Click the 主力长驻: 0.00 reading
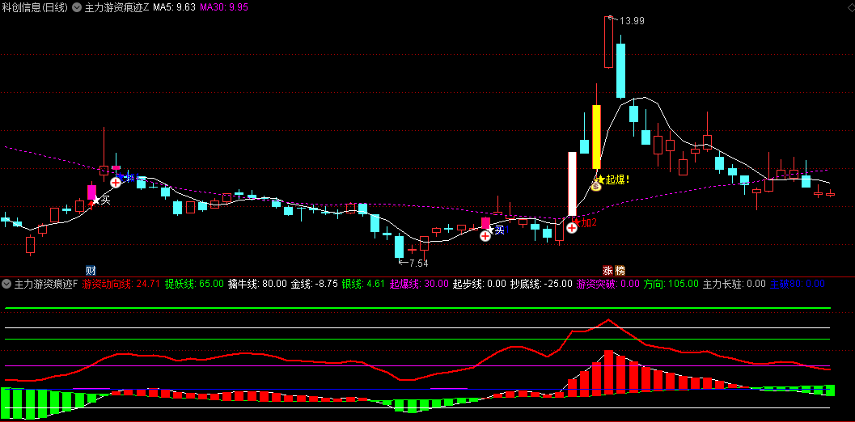 point(734,284)
